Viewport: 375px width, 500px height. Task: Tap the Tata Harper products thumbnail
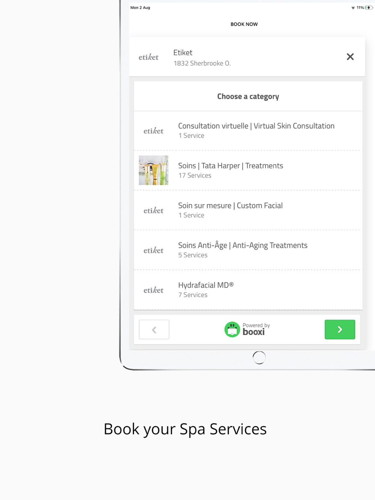pos(153,170)
